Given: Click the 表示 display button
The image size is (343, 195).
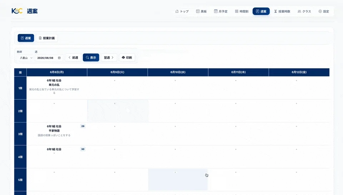Looking at the screenshot, I should pos(91,57).
